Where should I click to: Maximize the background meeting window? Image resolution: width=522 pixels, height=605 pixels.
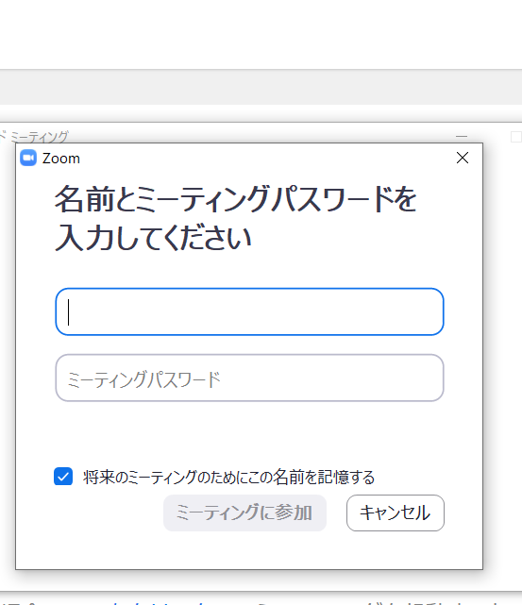point(516,137)
